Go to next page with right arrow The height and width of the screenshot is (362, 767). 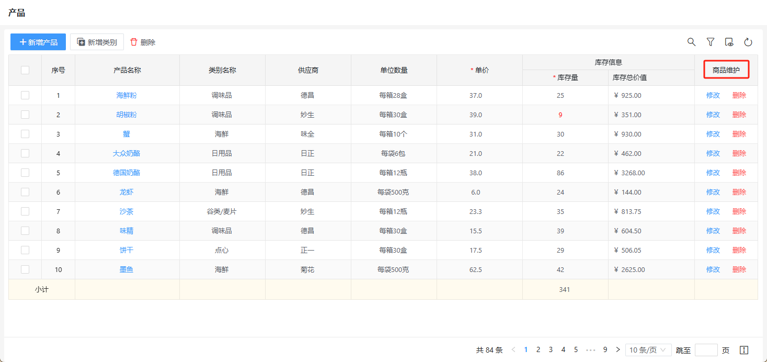(618, 350)
